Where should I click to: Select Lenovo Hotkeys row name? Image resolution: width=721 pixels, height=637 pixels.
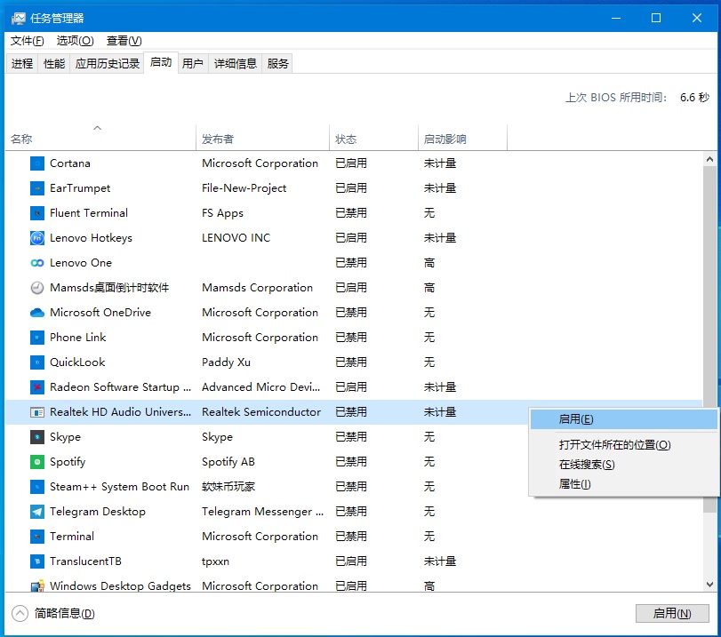91,237
